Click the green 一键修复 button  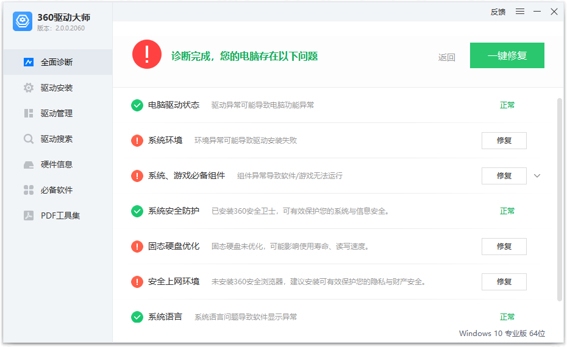click(x=507, y=55)
